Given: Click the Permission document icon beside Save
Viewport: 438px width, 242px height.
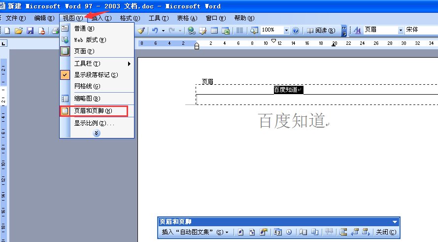Looking at the screenshot, I should pyautogui.click(x=41, y=31).
